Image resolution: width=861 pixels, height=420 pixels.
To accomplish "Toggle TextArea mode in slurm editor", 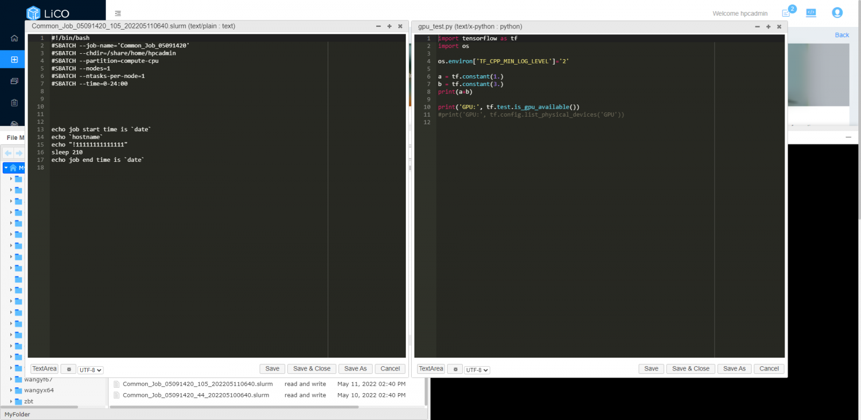I will pyautogui.click(x=44, y=369).
